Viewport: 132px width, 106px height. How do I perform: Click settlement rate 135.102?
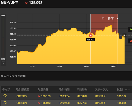tap(122, 96)
